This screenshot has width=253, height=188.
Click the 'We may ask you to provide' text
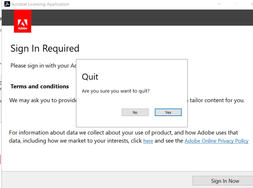click(43, 100)
